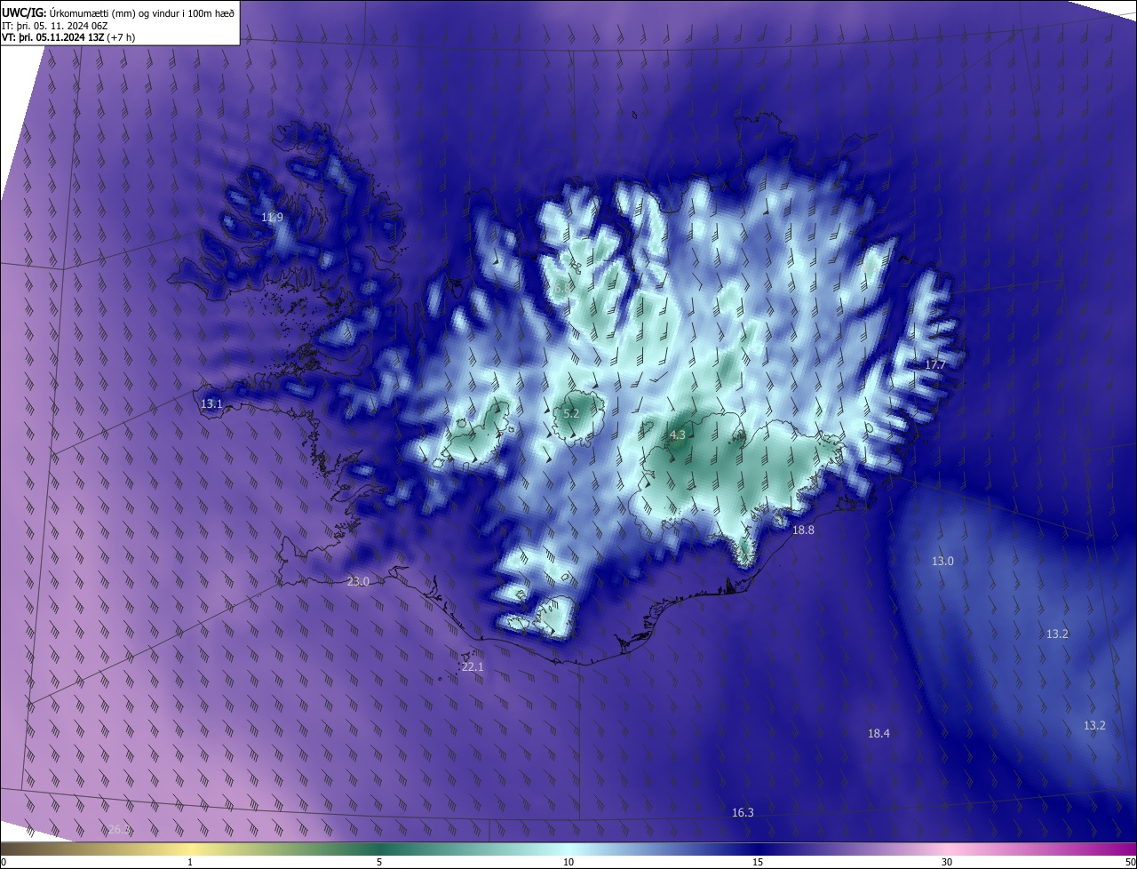Click the 13.0 value label over the ocean
This screenshot has width=1137, height=869.
[x=942, y=562]
